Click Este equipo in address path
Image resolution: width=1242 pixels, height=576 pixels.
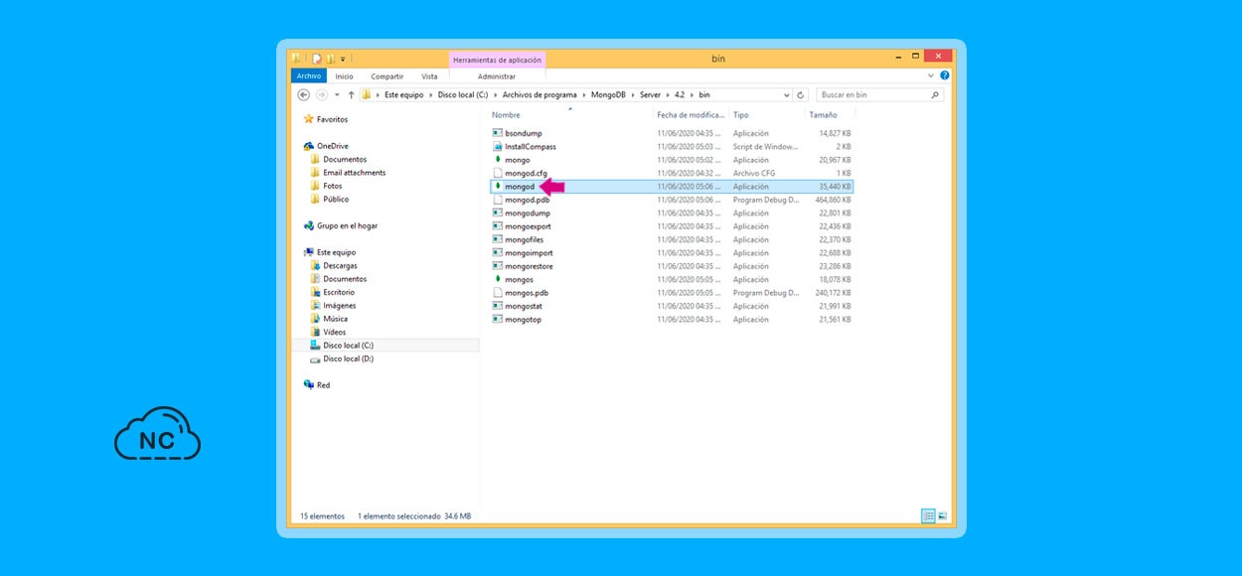[x=403, y=95]
